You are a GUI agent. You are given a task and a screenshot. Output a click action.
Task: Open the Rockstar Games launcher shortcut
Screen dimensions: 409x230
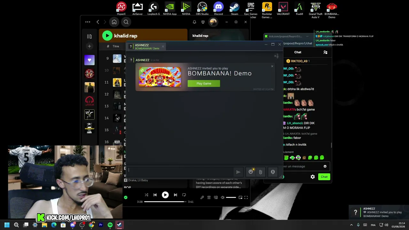pyautogui.click(x=267, y=10)
